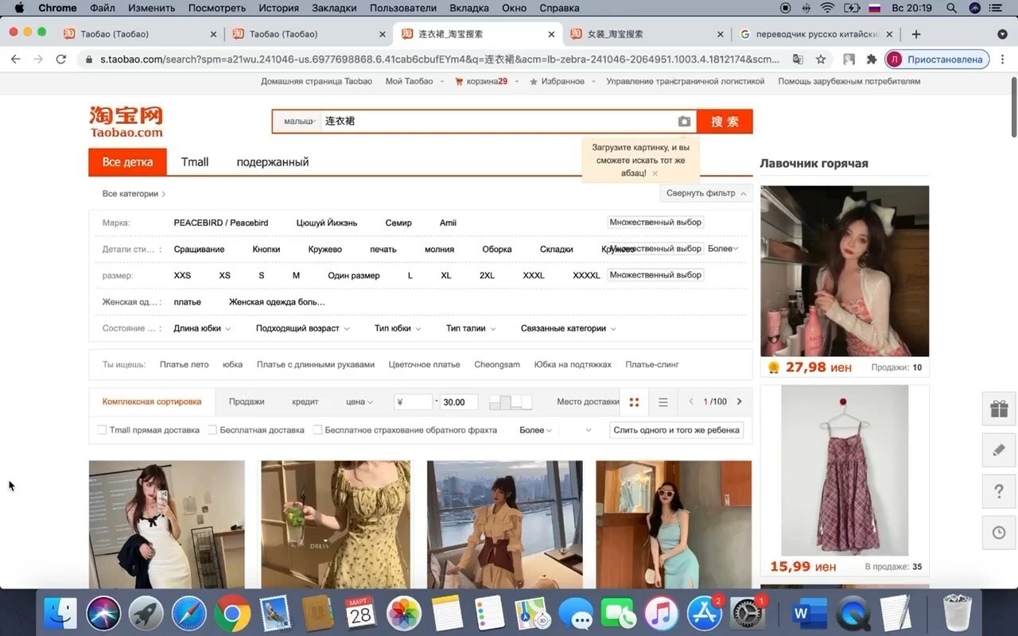Expand Подходящий возраст dropdown
Image resolution: width=1018 pixels, height=636 pixels.
(x=303, y=328)
